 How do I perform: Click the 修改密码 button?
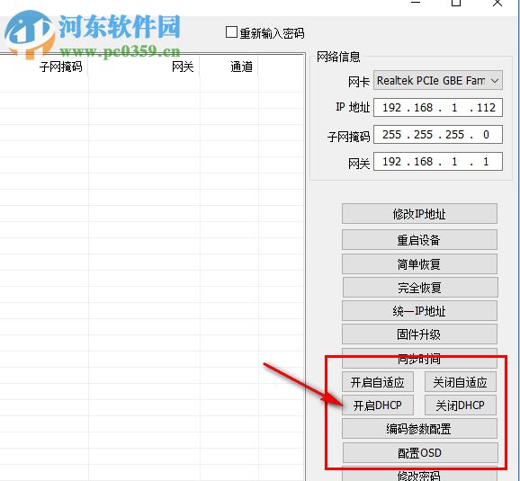(x=419, y=475)
